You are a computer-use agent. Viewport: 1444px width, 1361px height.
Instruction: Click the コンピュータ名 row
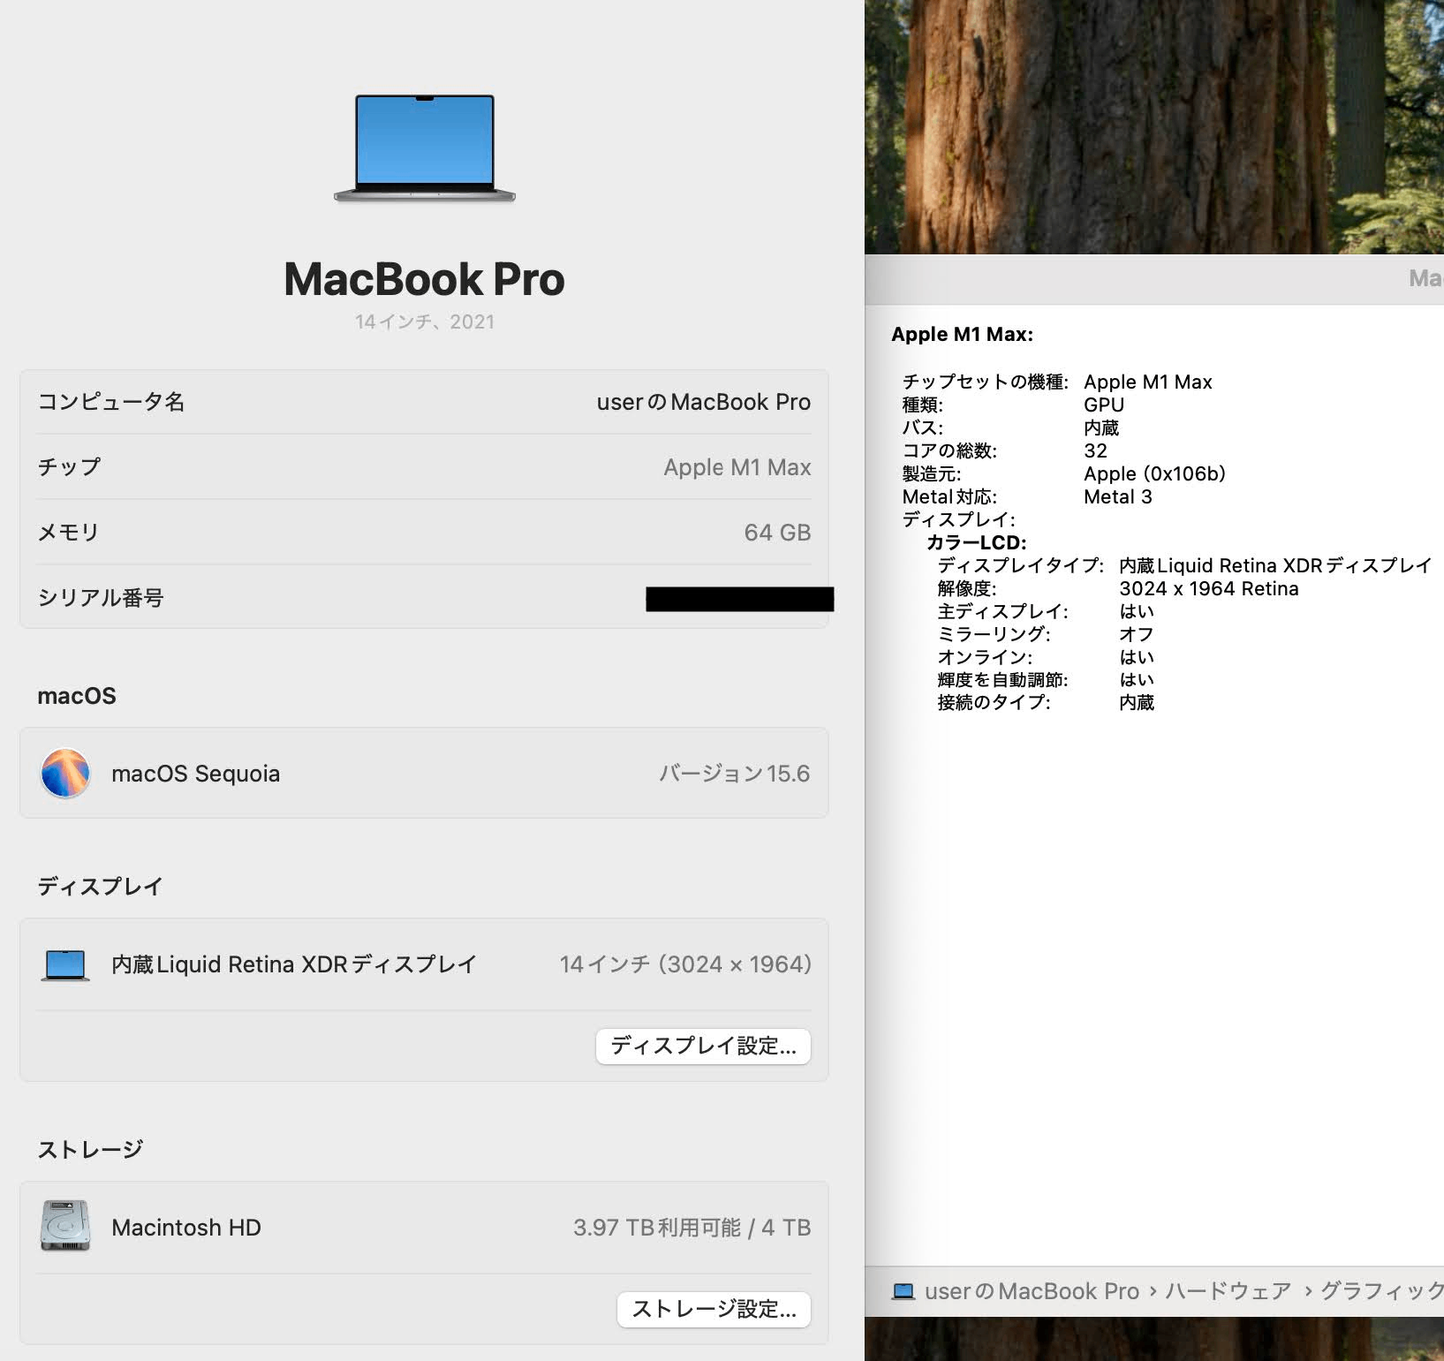point(424,402)
